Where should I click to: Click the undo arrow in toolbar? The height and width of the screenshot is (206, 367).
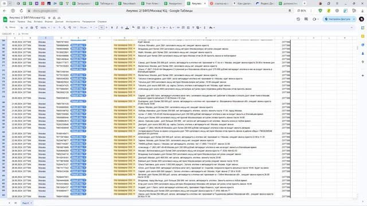tap(22, 27)
